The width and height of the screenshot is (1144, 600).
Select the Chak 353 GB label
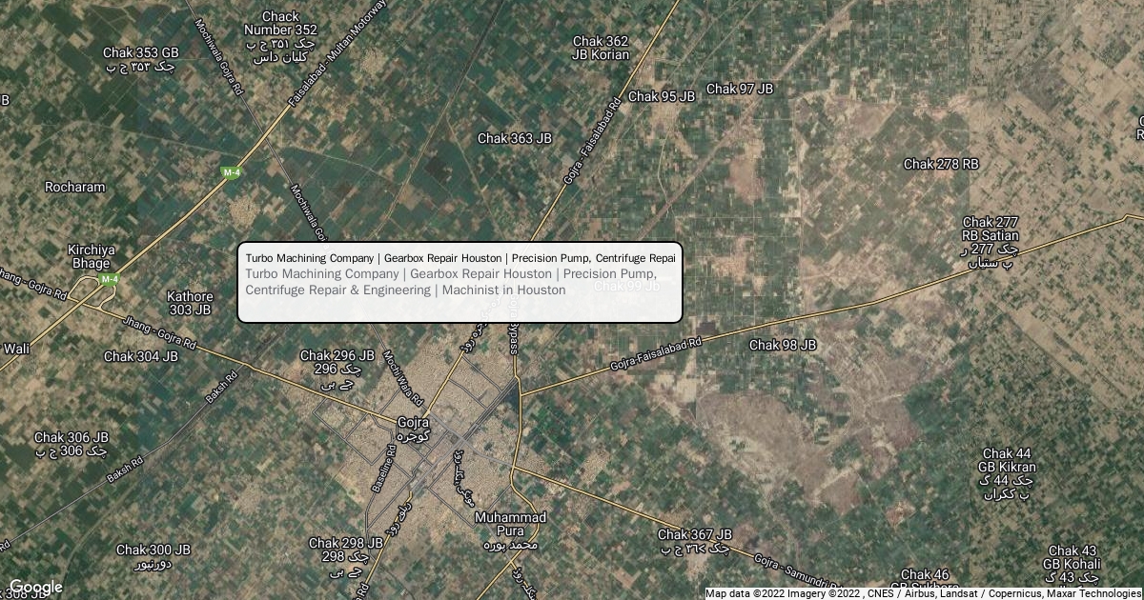(141, 59)
